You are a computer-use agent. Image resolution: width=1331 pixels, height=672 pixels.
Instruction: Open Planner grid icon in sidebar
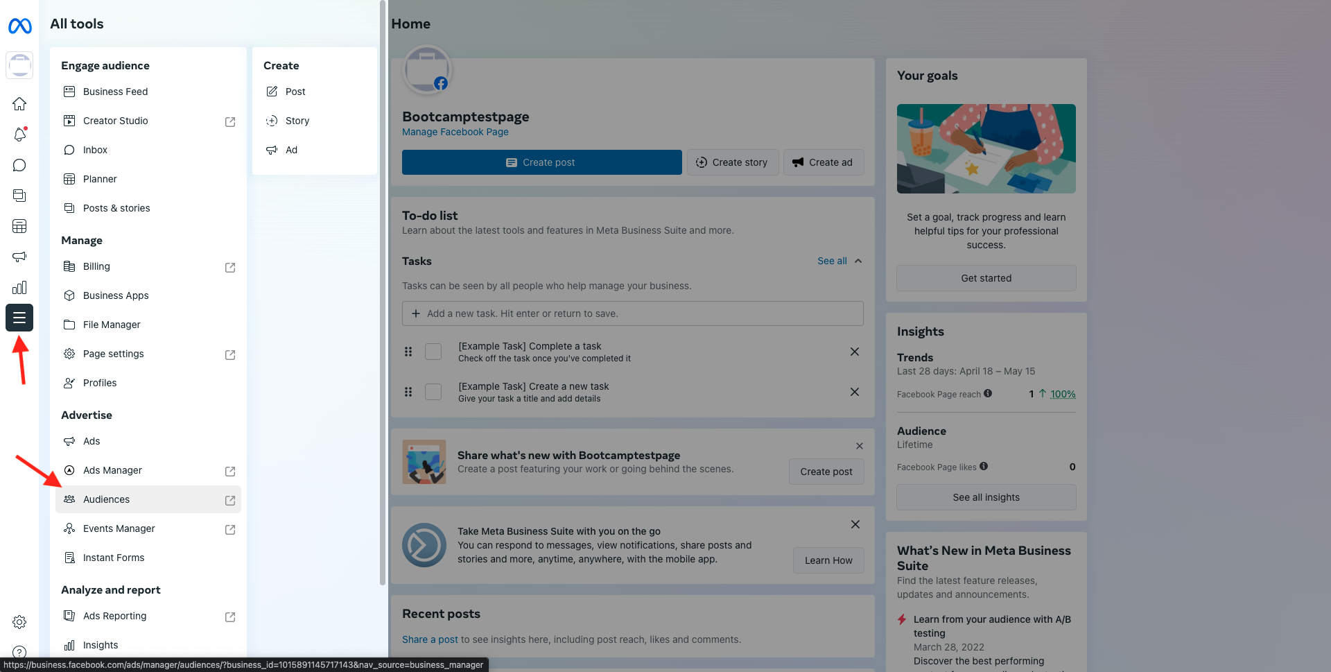coord(19,226)
